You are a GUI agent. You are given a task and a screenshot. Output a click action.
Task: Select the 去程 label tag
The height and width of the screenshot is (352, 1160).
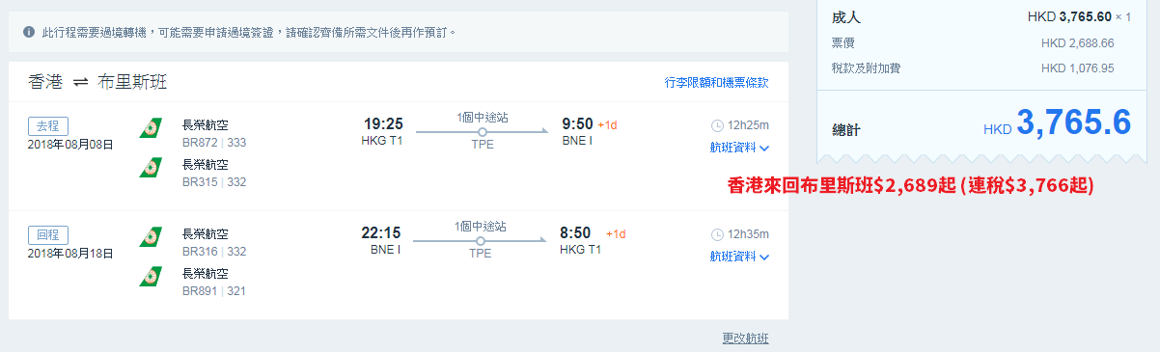click(x=48, y=125)
